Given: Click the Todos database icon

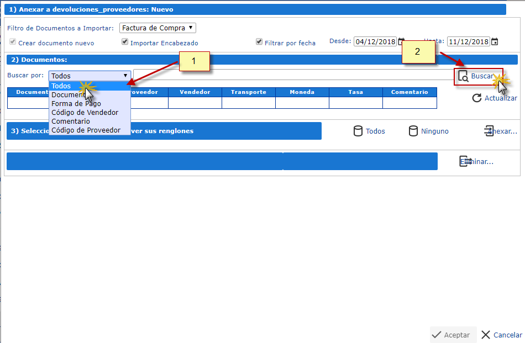Looking at the screenshot, I should click(358, 131).
